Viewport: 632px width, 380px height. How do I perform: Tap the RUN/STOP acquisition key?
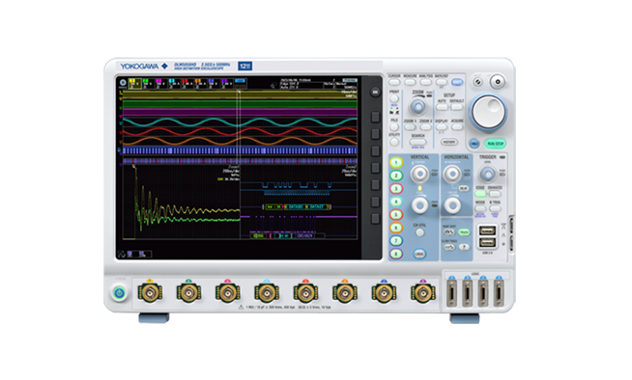(x=496, y=144)
